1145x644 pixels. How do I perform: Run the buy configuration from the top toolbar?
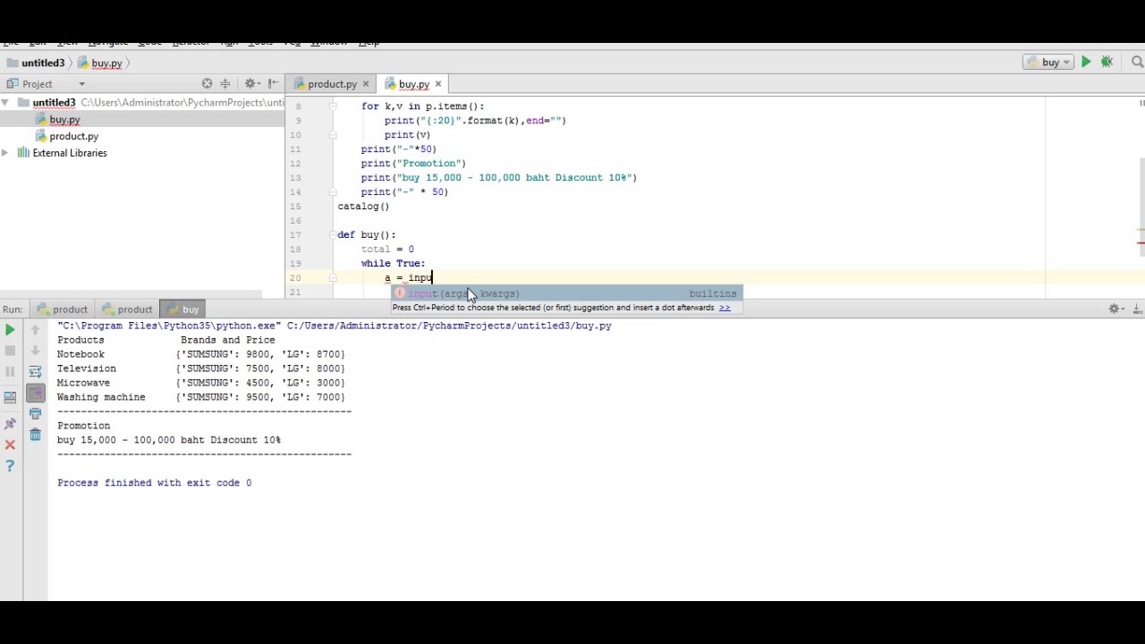point(1086,63)
